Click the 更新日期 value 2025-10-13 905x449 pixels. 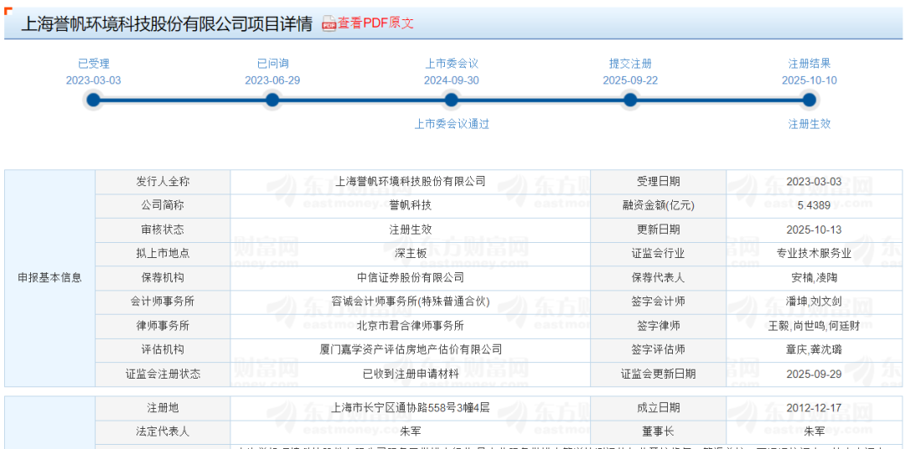(x=814, y=230)
